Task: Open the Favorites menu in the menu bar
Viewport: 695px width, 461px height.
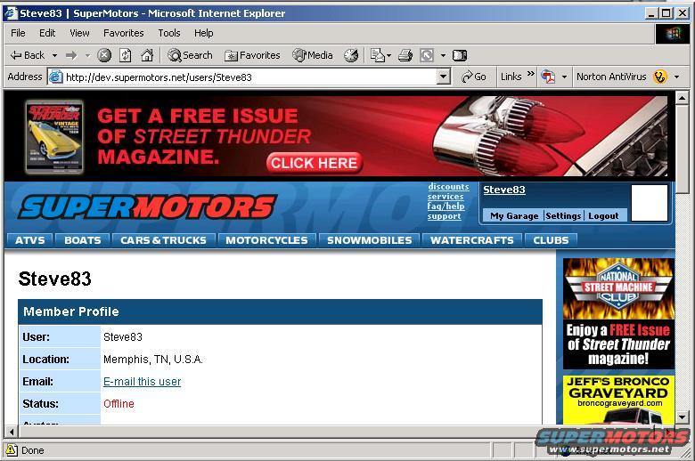Action: tap(123, 33)
